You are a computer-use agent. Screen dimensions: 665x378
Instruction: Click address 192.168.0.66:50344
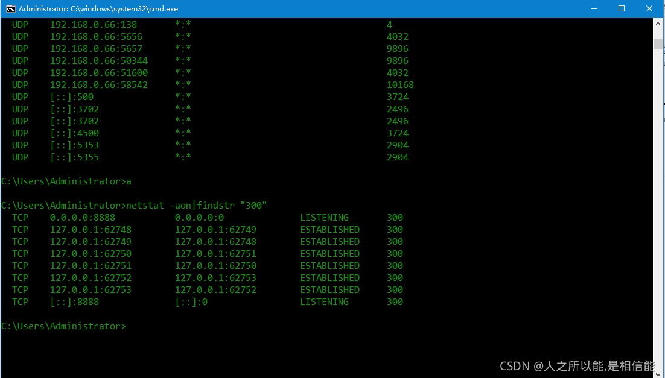pyautogui.click(x=99, y=61)
